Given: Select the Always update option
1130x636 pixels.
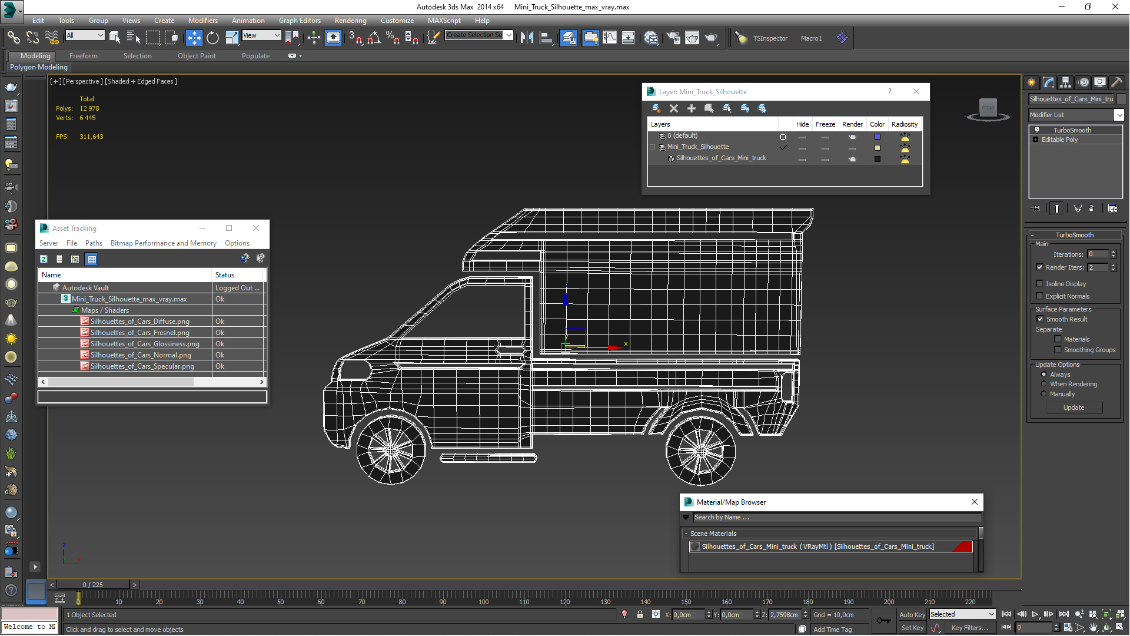Looking at the screenshot, I should (1044, 374).
